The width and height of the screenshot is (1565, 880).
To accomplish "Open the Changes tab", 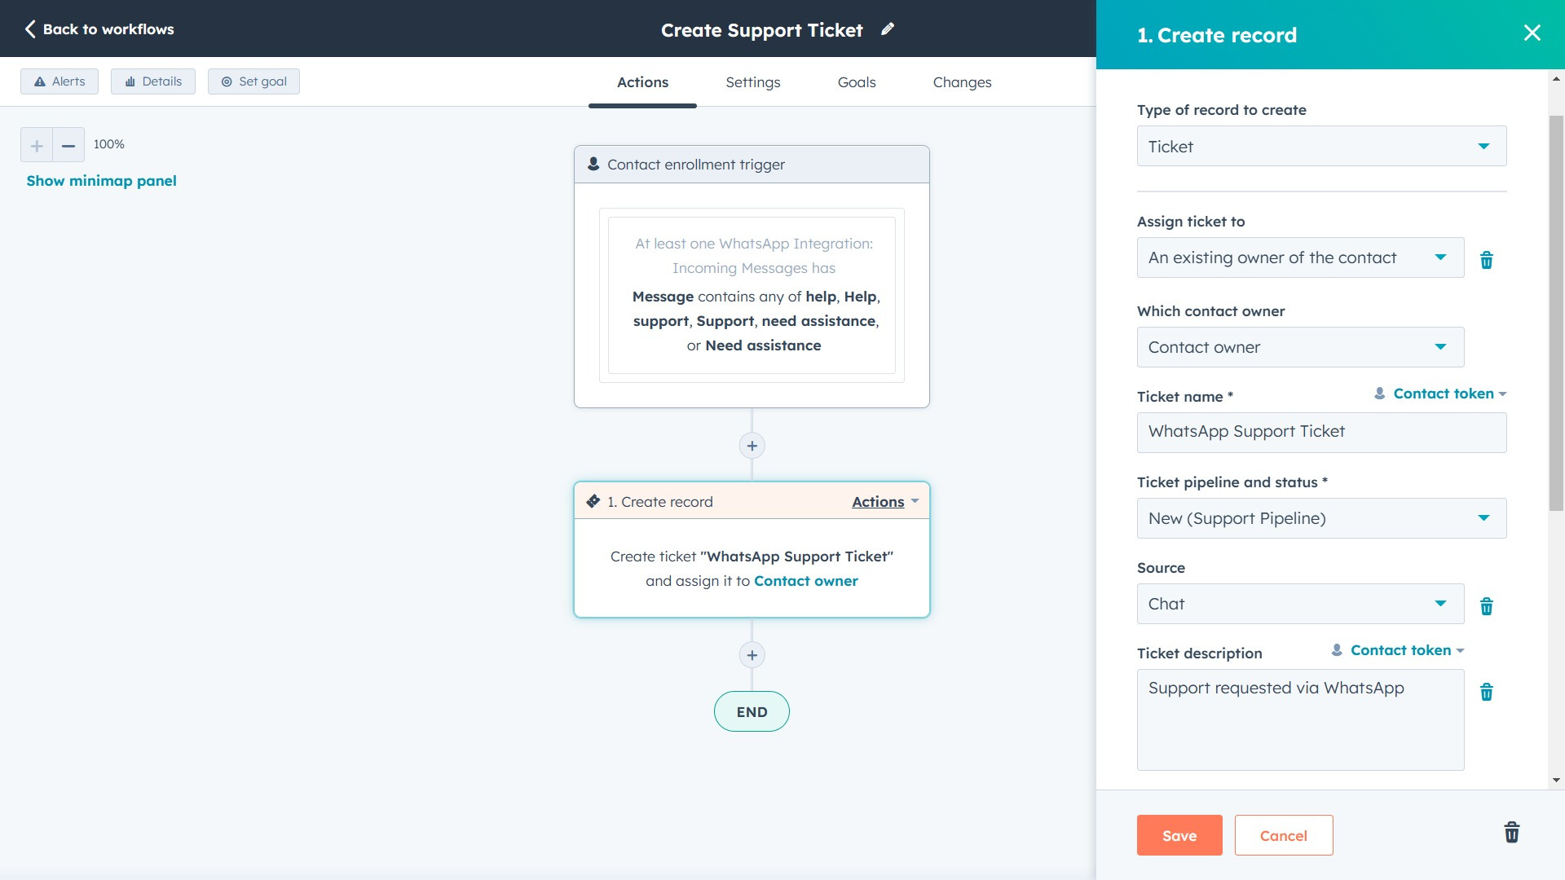I will (962, 81).
